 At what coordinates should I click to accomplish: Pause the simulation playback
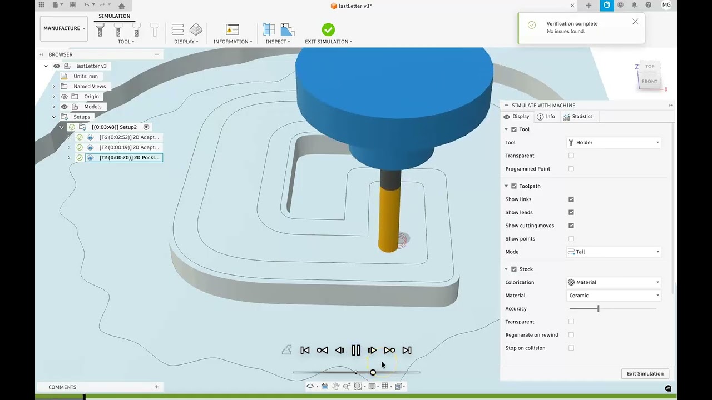[x=356, y=350]
